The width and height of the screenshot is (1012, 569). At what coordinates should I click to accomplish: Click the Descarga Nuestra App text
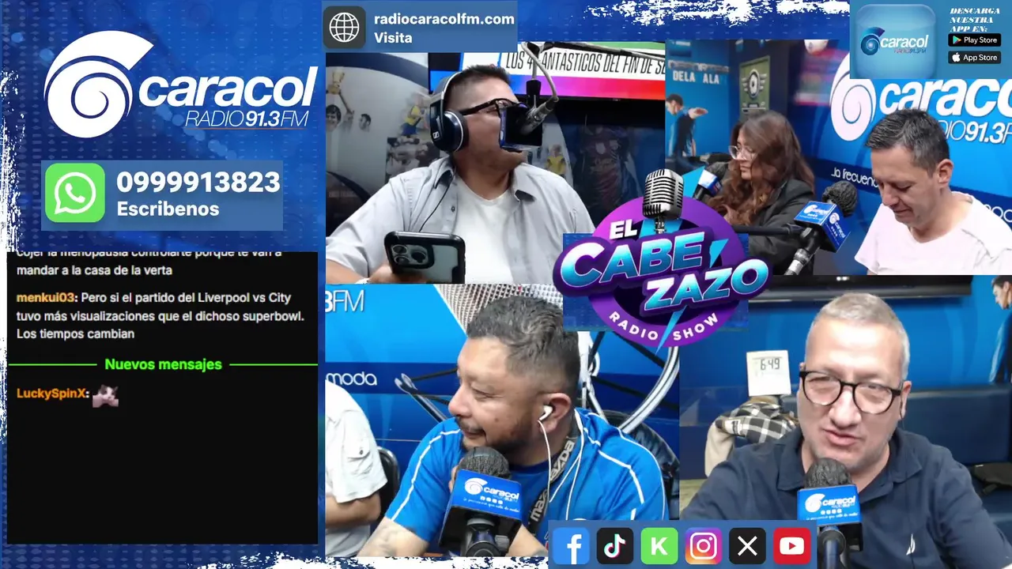tap(974, 18)
